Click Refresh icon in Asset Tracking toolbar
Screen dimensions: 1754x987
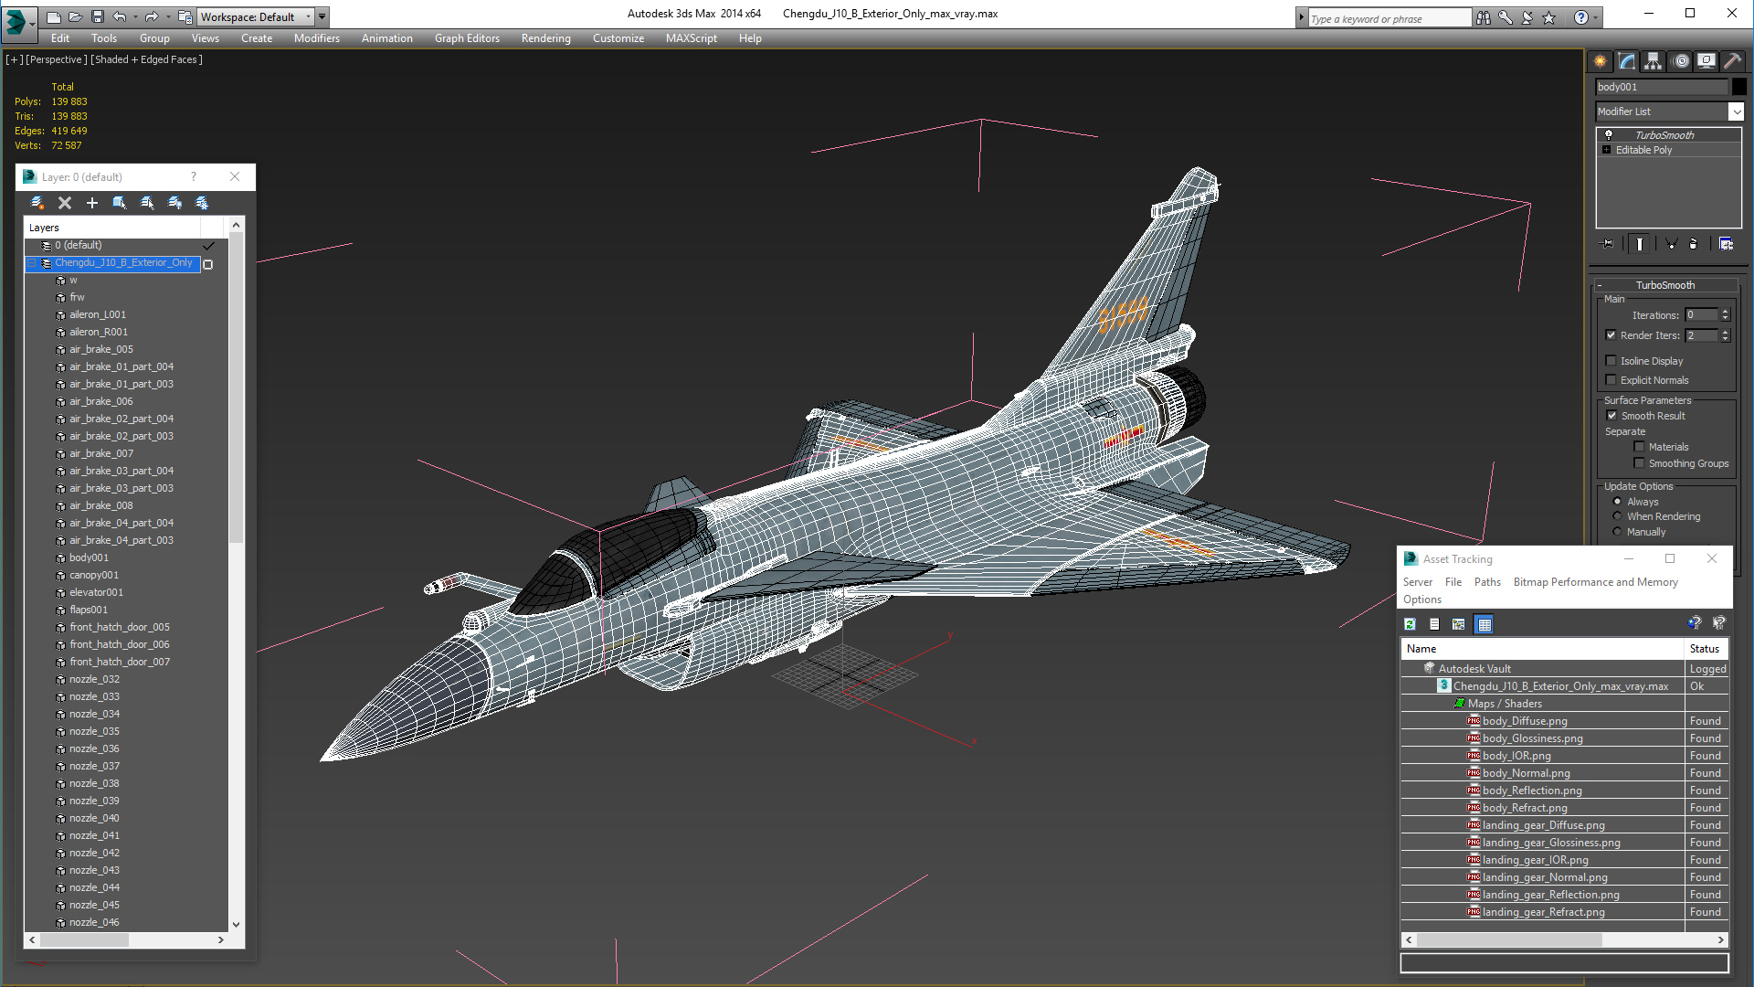[1410, 624]
